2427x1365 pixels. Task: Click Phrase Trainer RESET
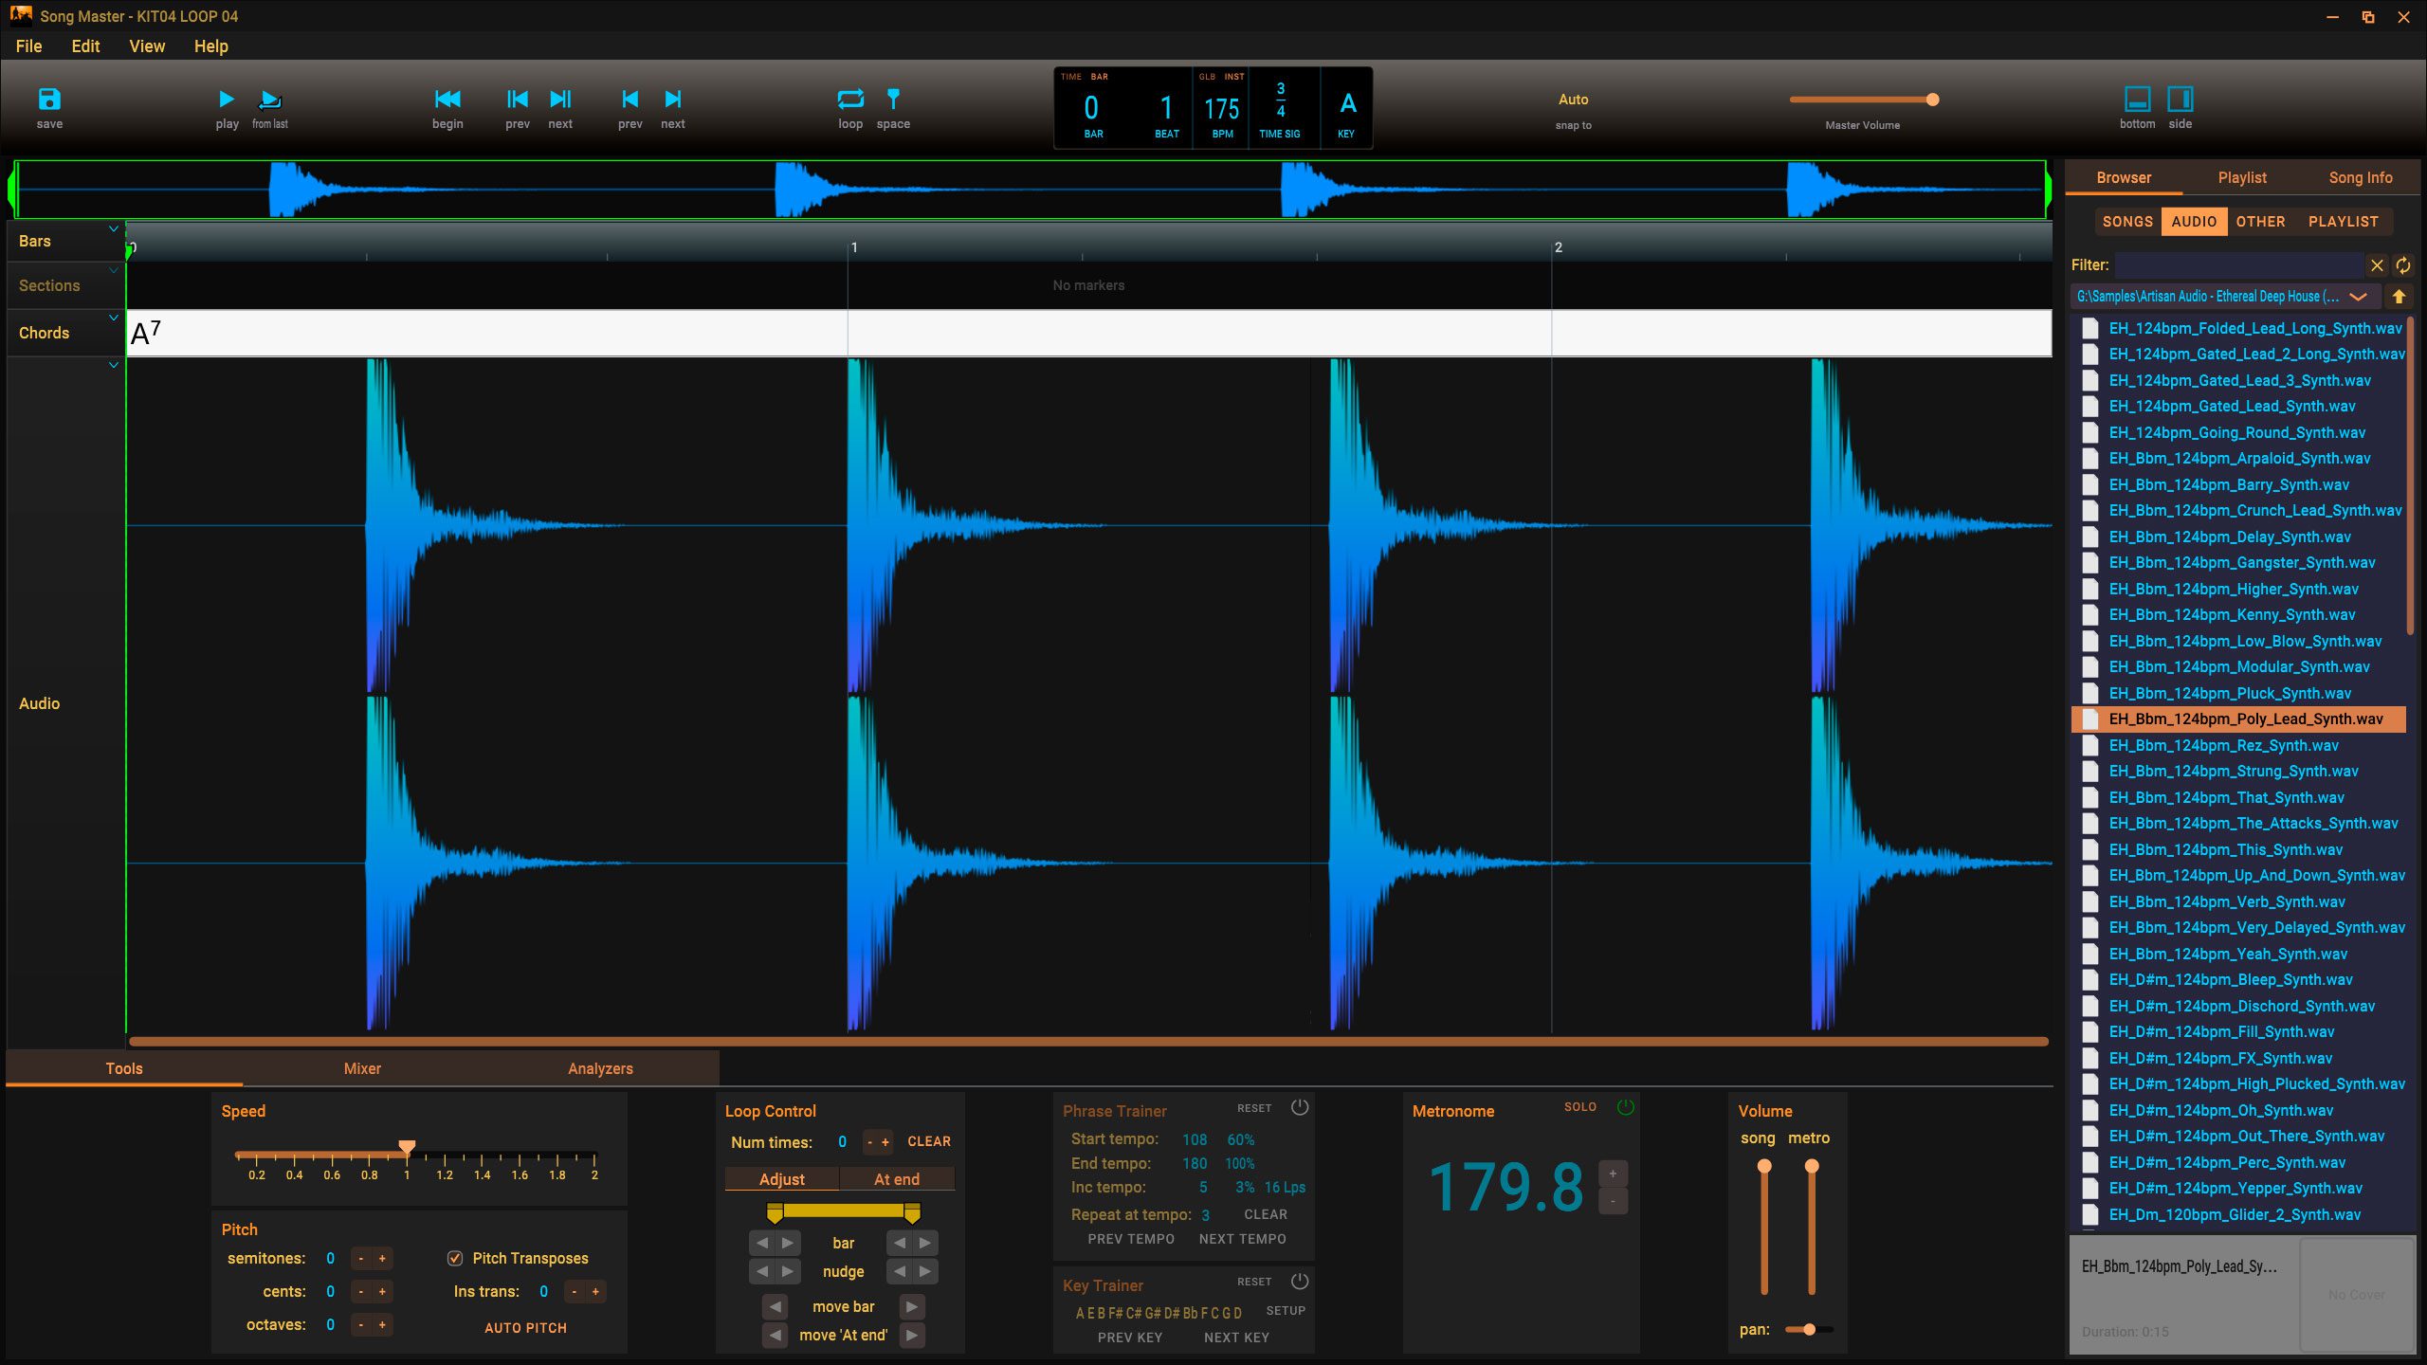tap(1254, 1108)
